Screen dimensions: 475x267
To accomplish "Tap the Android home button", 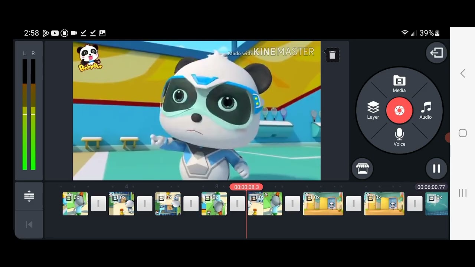I will (463, 133).
